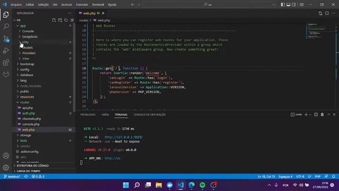This screenshot has height=191, width=339.
Task: Go back with the navigation arrow
Action: point(133,5)
